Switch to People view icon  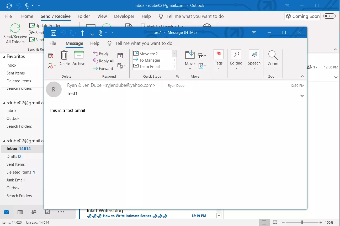click(34, 212)
